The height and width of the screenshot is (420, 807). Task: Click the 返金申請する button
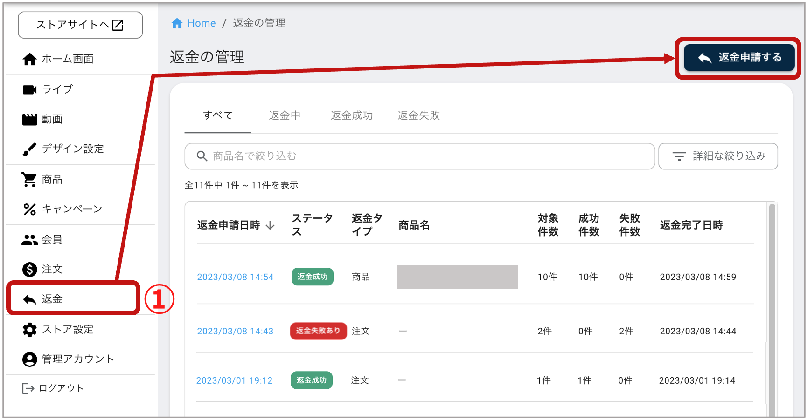[739, 58]
